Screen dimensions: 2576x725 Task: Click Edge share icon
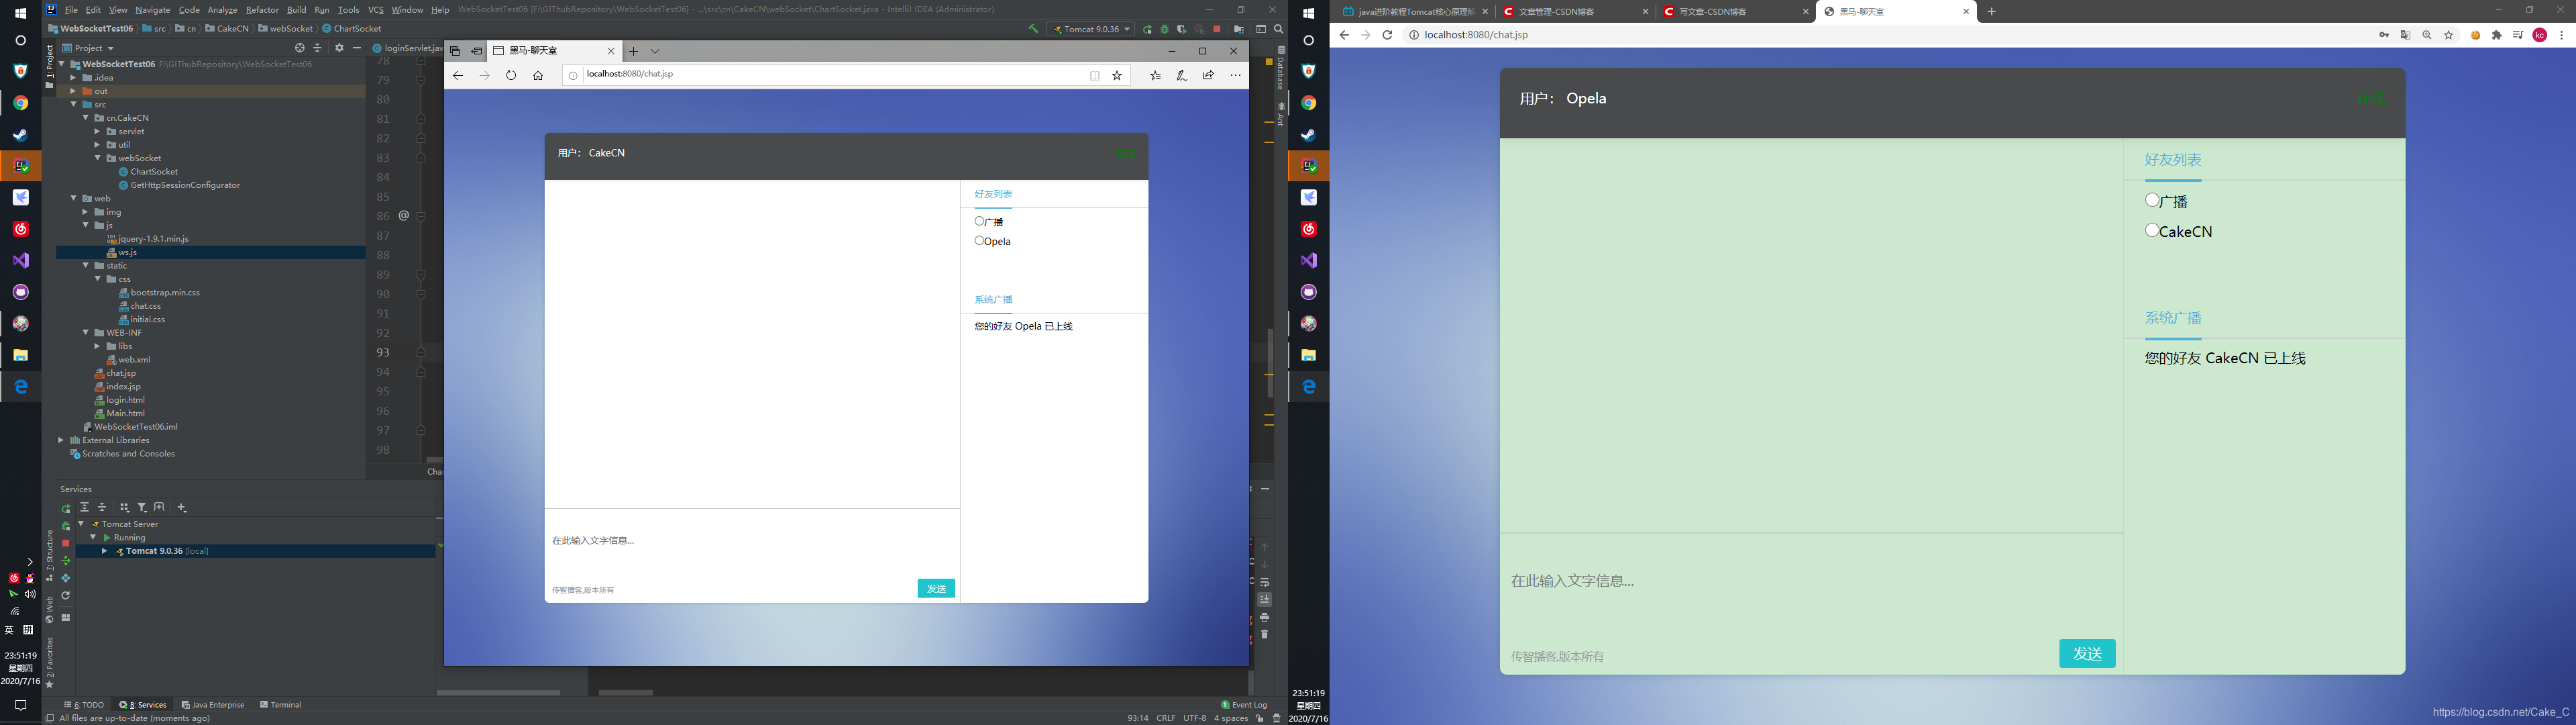click(1208, 75)
